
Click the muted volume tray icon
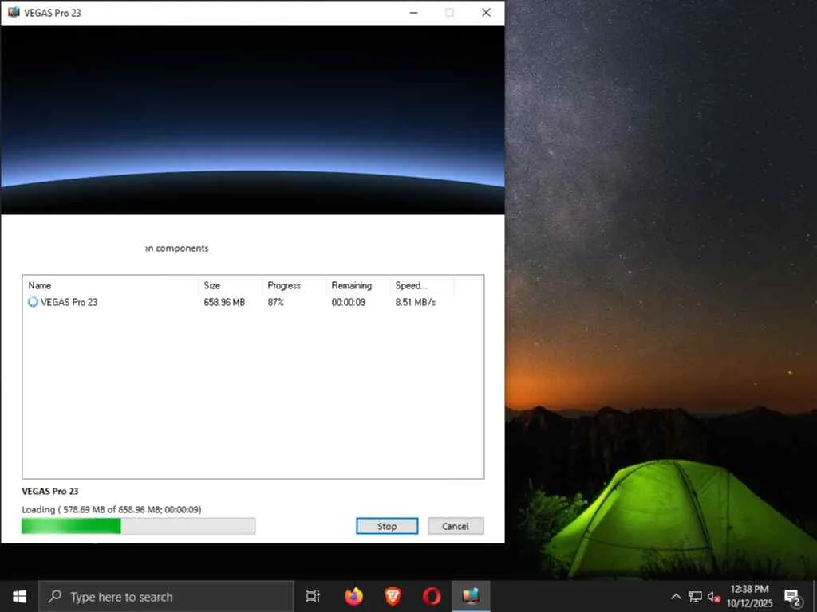714,596
